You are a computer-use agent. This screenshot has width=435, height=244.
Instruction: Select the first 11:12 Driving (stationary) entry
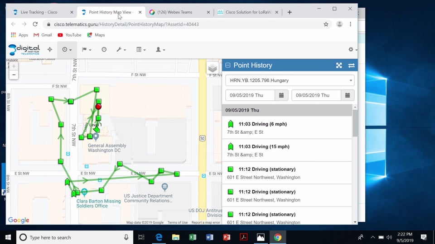click(x=287, y=173)
